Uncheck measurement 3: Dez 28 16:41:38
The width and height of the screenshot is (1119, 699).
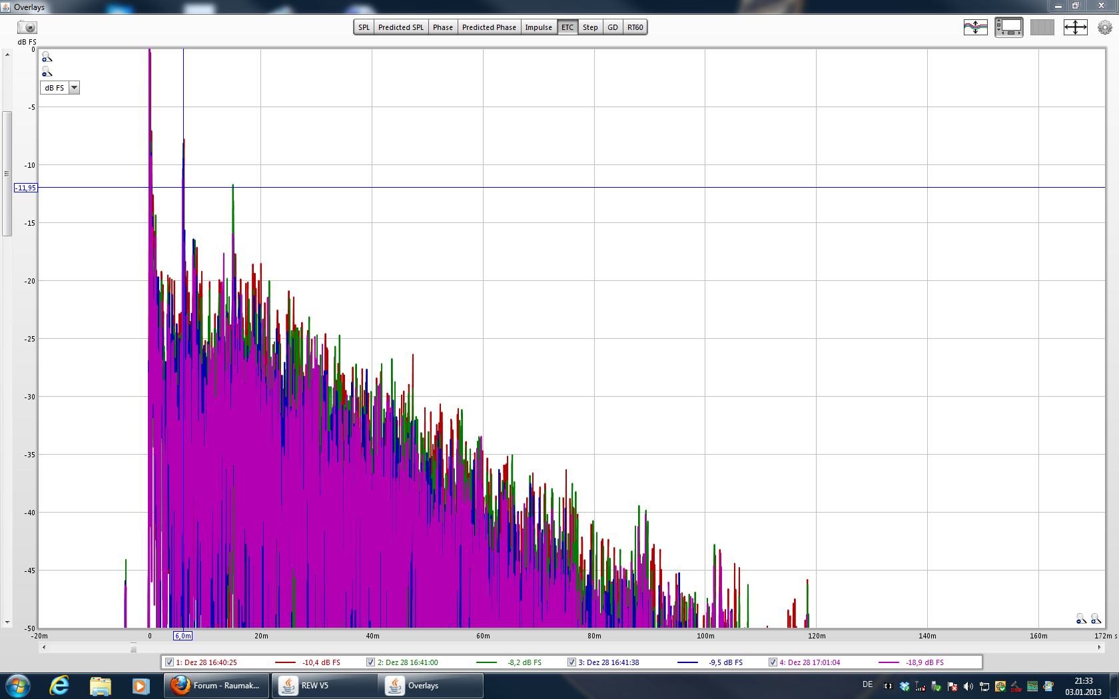point(571,662)
